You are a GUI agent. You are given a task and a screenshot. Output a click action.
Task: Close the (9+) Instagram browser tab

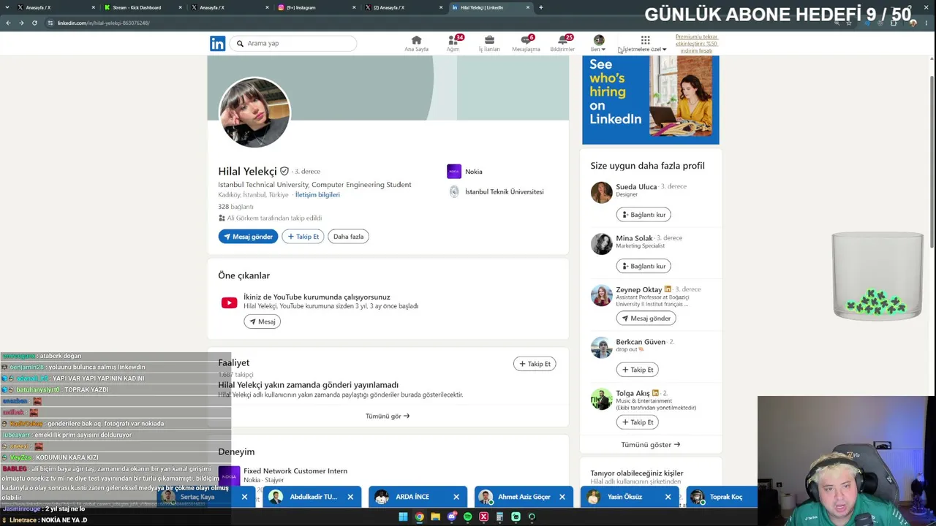pos(354,7)
